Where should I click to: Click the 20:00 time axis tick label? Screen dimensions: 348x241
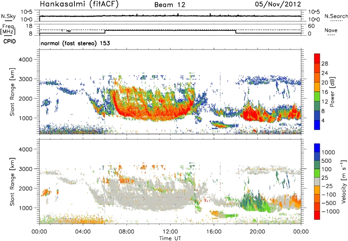coord(257,232)
